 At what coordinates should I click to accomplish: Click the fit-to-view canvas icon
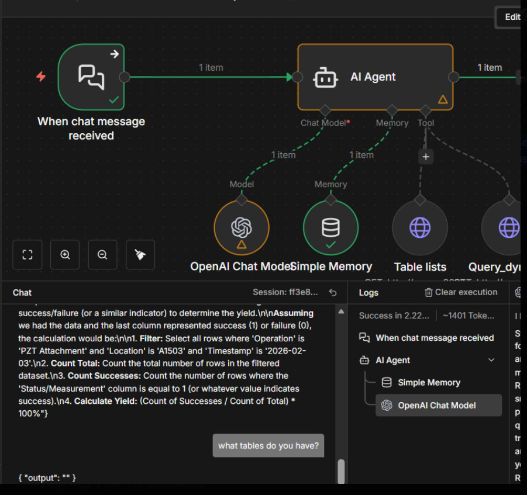click(27, 255)
